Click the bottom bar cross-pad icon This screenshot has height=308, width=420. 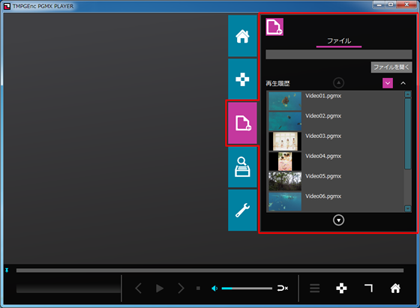pos(341,289)
